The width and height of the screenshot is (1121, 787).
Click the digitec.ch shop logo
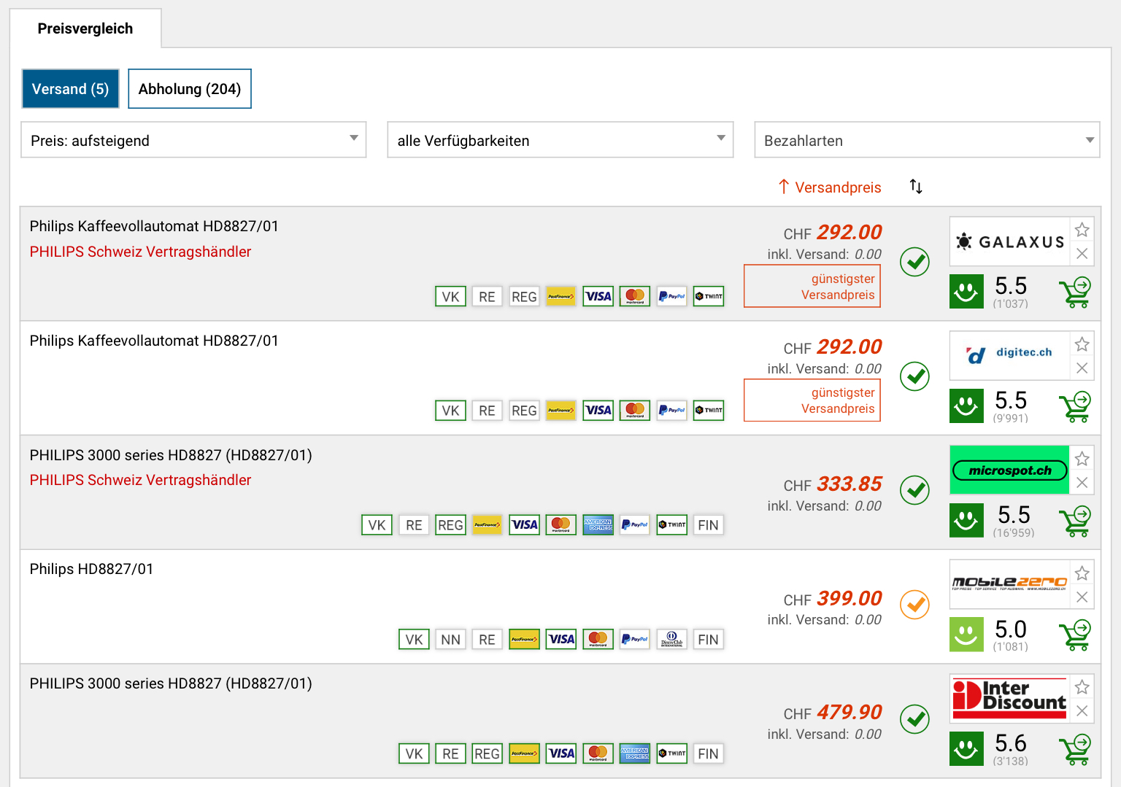pyautogui.click(x=1009, y=354)
